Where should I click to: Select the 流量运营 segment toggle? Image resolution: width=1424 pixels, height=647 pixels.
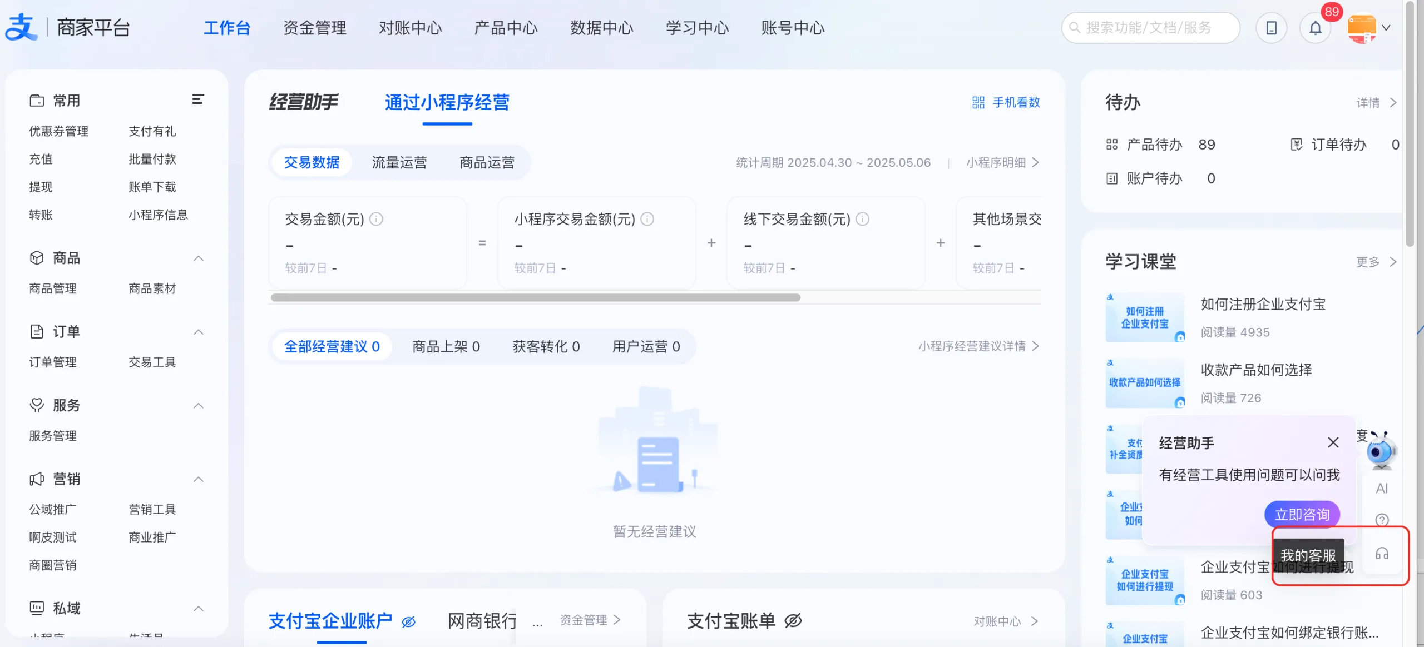tap(399, 162)
